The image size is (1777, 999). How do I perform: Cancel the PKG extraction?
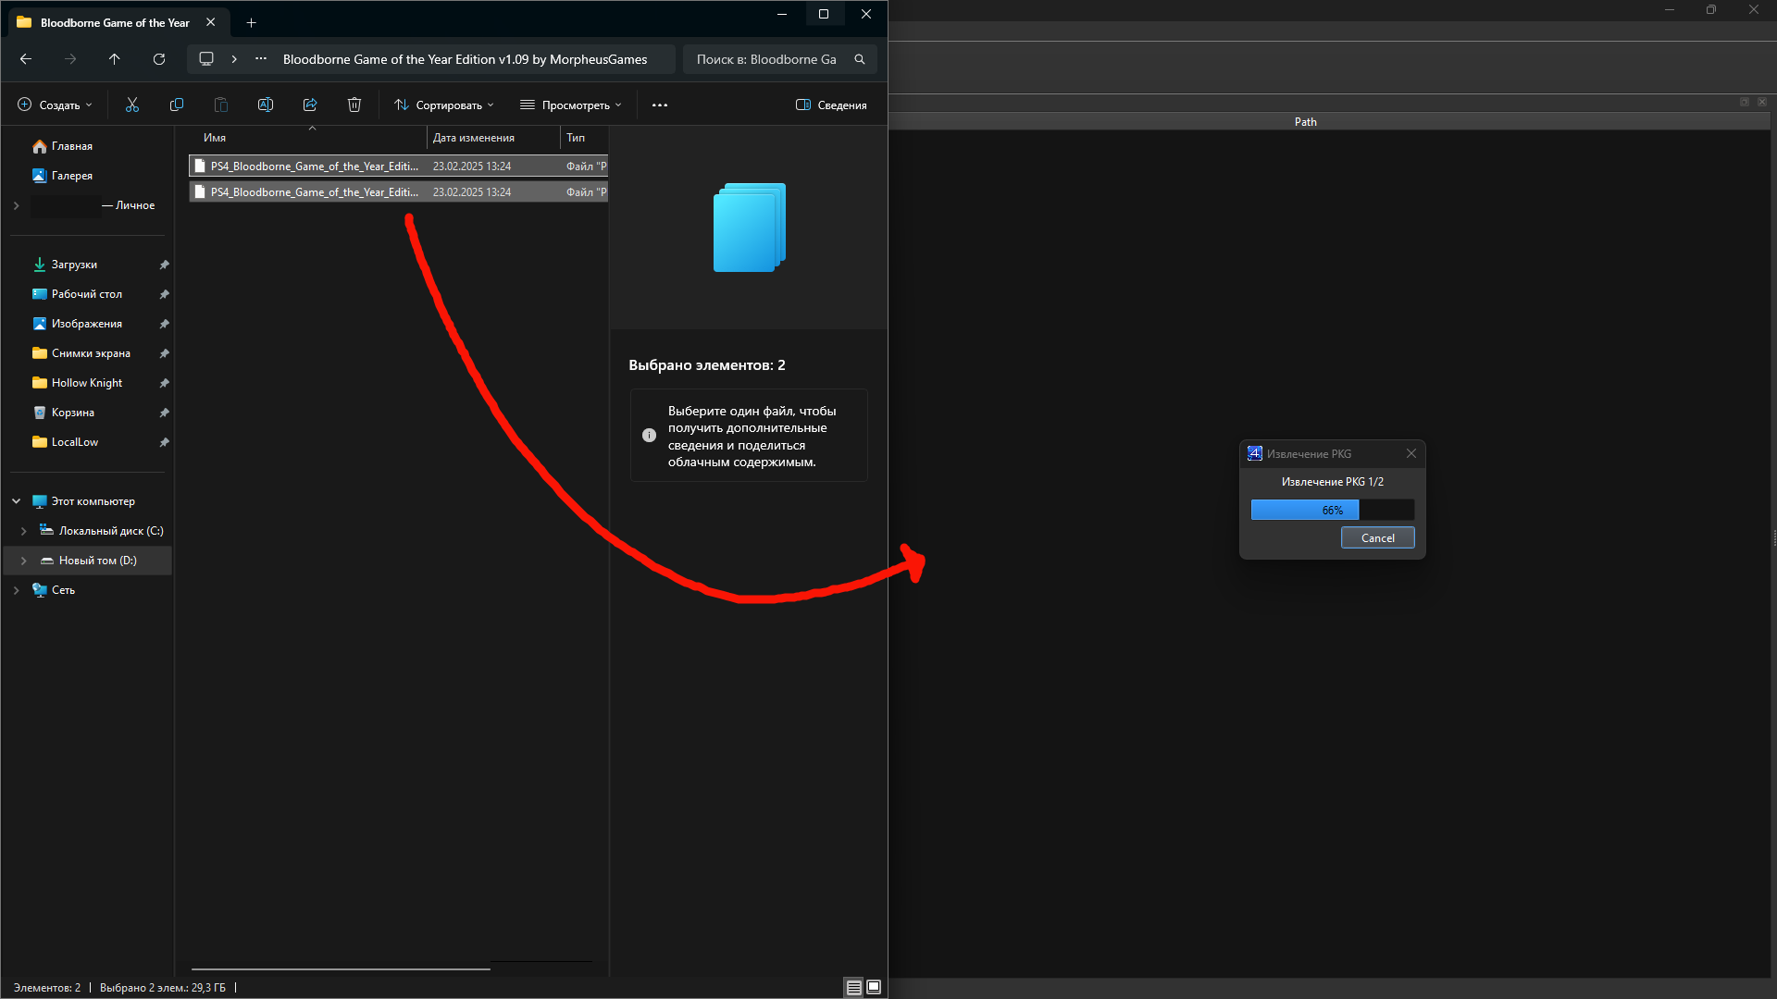(x=1377, y=538)
